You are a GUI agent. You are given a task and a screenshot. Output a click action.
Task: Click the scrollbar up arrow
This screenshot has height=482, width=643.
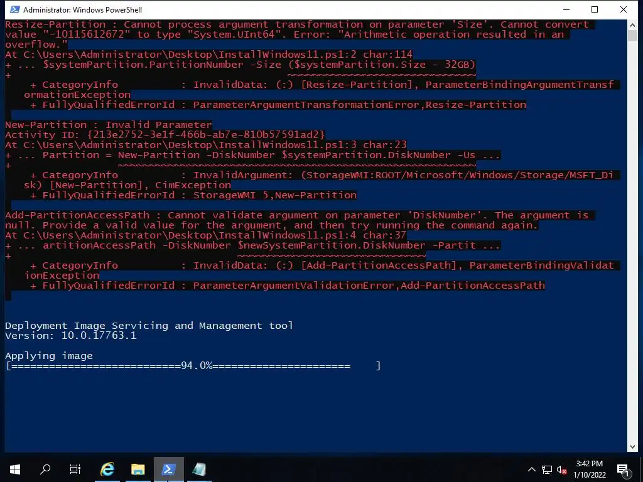pos(632,25)
